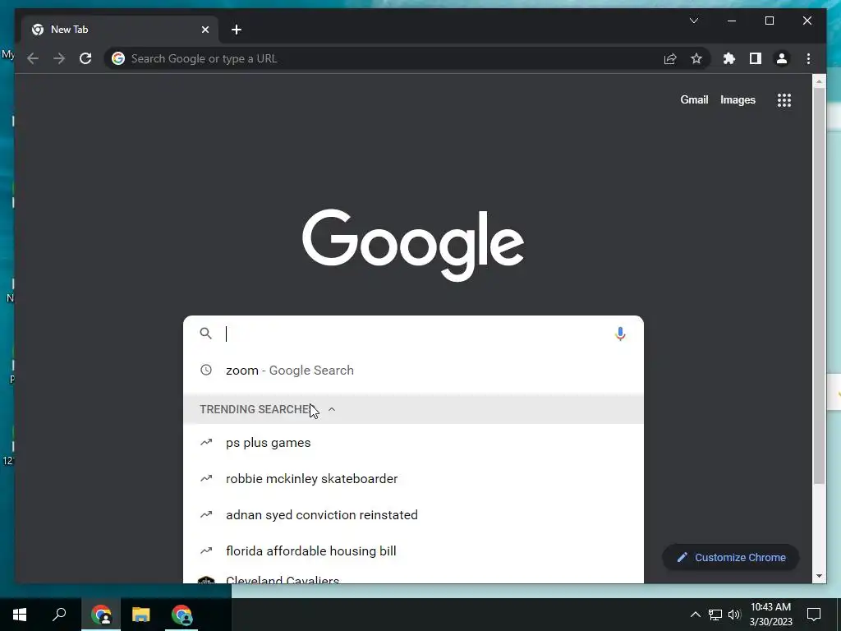This screenshot has height=631, width=841.
Task: Open the notification center icon
Action: 814,615
